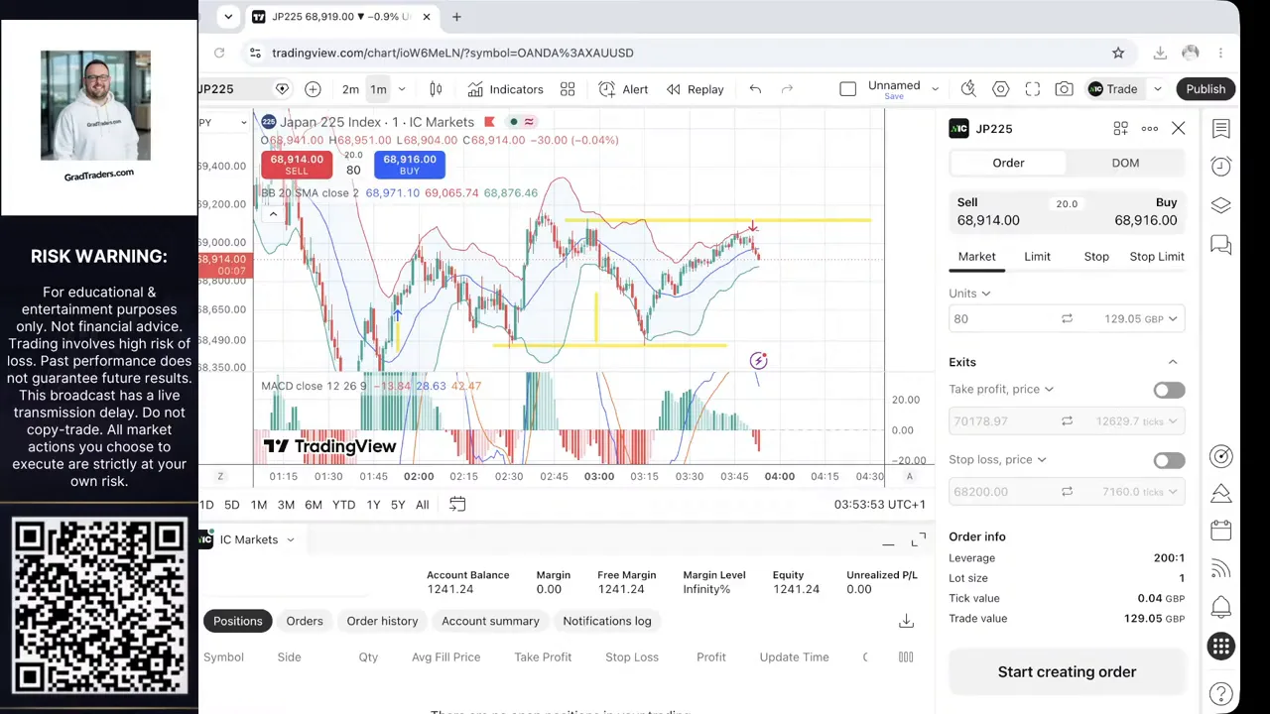Open the Indicators menu
The width and height of the screenshot is (1270, 714).
(505, 89)
